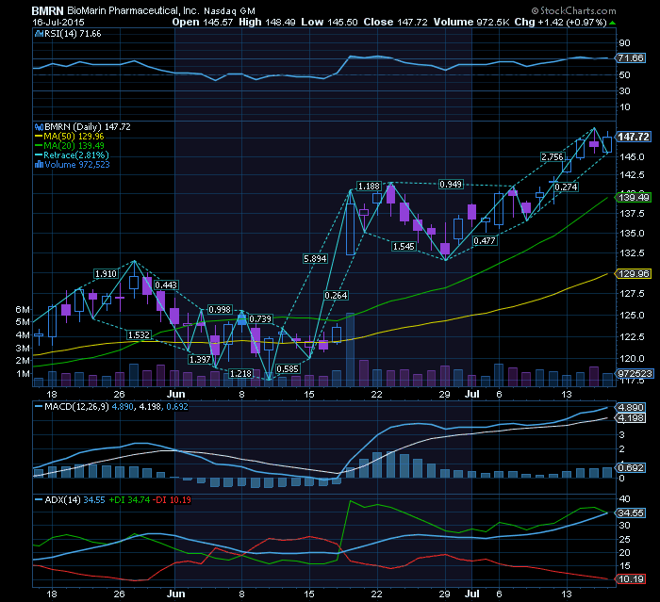Click the 1.397 retracement label
The height and width of the screenshot is (602, 660).
click(200, 359)
